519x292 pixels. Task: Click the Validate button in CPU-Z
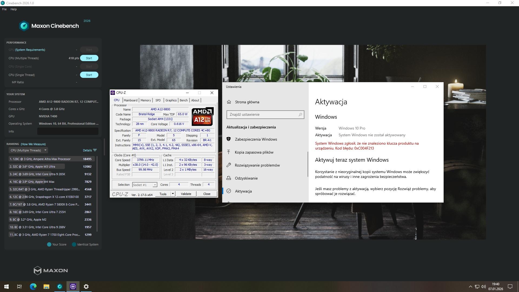tap(186, 194)
